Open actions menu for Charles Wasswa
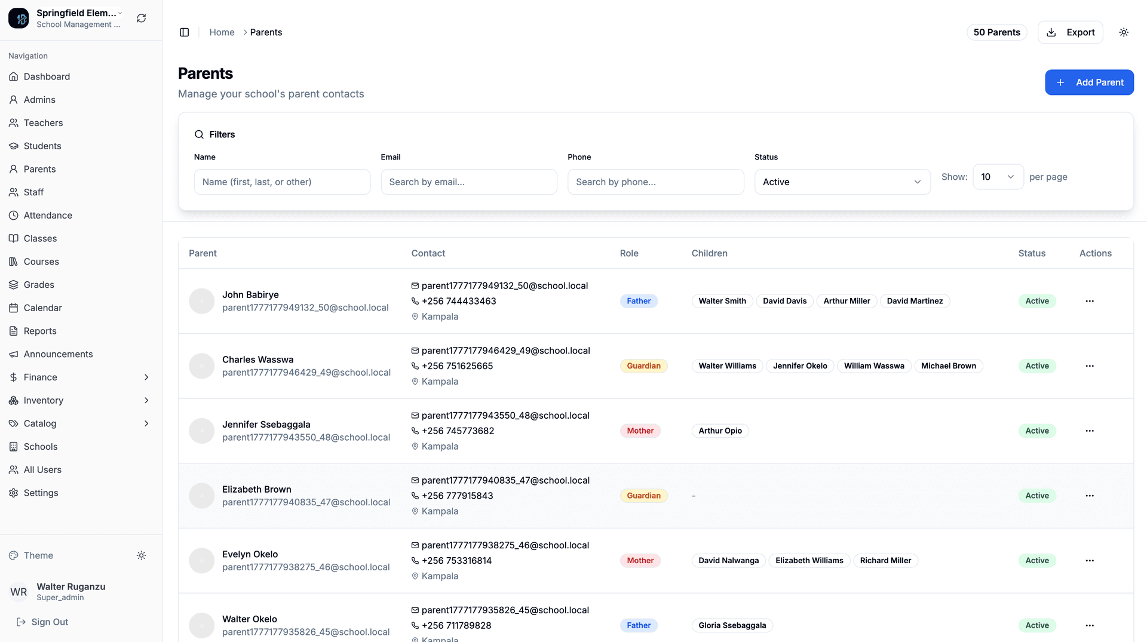Viewport: 1147px width, 642px height. click(x=1090, y=366)
